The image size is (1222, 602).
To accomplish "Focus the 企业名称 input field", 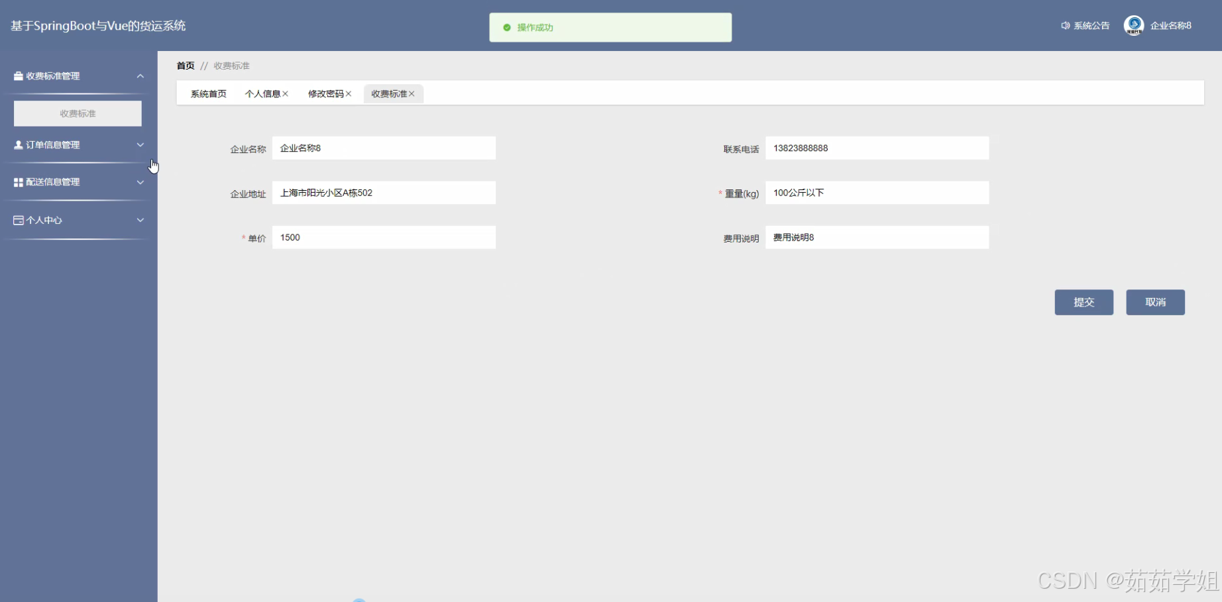I will (384, 148).
